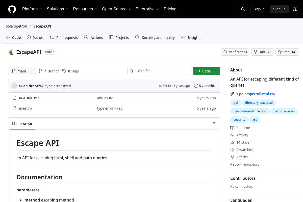Image resolution: width=303 pixels, height=202 pixels.
Task: Click the commit history clock icon
Action: [x=196, y=86]
